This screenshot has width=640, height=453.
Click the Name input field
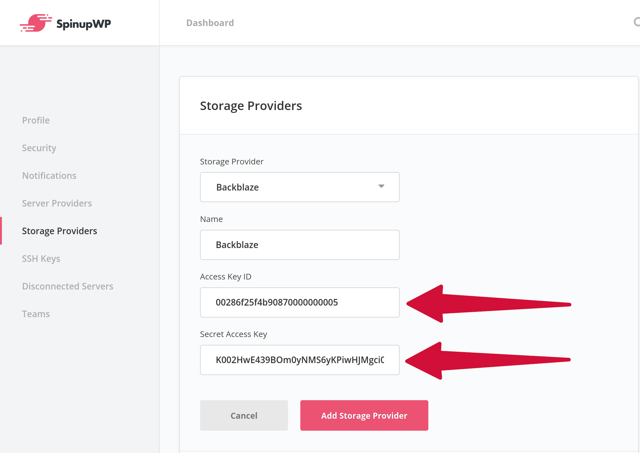click(301, 245)
